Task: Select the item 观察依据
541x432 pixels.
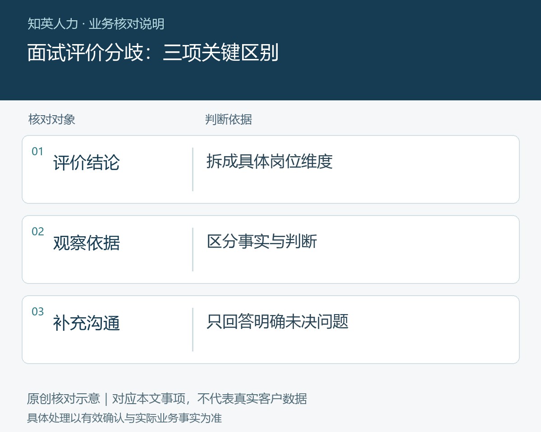Action: pos(87,243)
